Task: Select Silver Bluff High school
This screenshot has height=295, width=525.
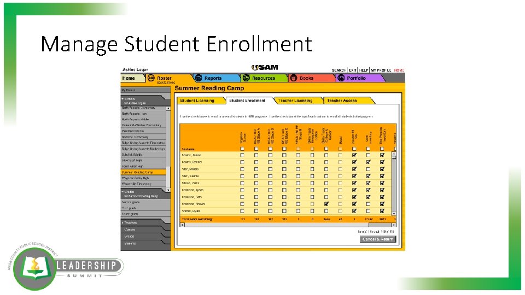Action: 143,161
